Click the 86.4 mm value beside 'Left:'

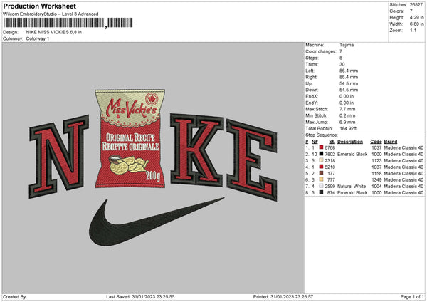pos(349,71)
